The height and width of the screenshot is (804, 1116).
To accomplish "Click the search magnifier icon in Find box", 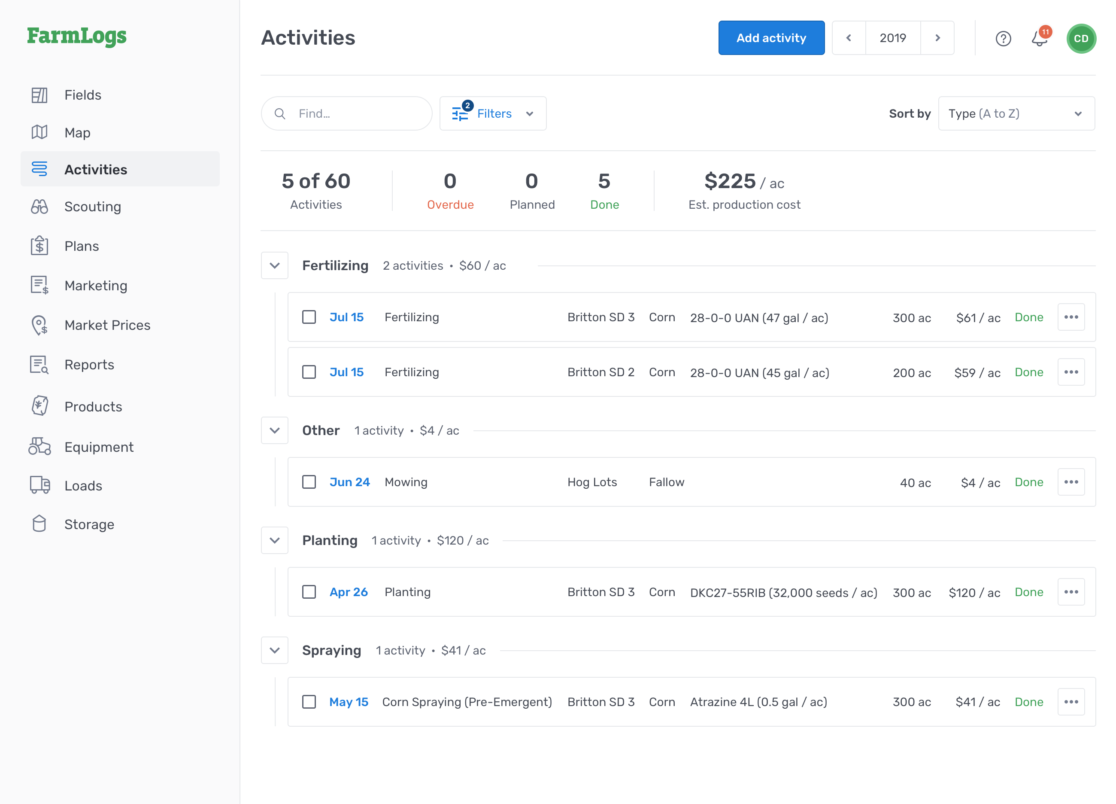I will tap(280, 114).
